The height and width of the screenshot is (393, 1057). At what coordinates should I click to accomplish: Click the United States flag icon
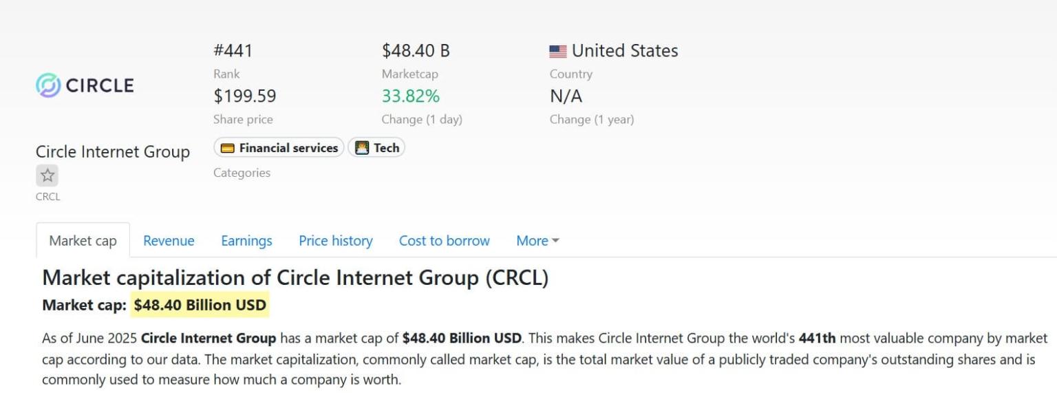tap(558, 52)
